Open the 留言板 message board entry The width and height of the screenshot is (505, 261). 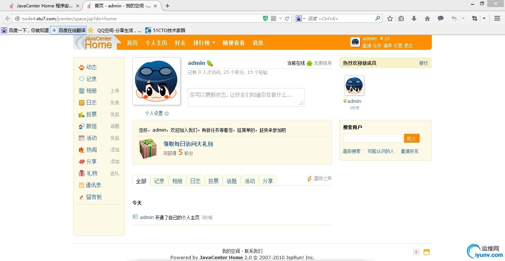[93, 197]
